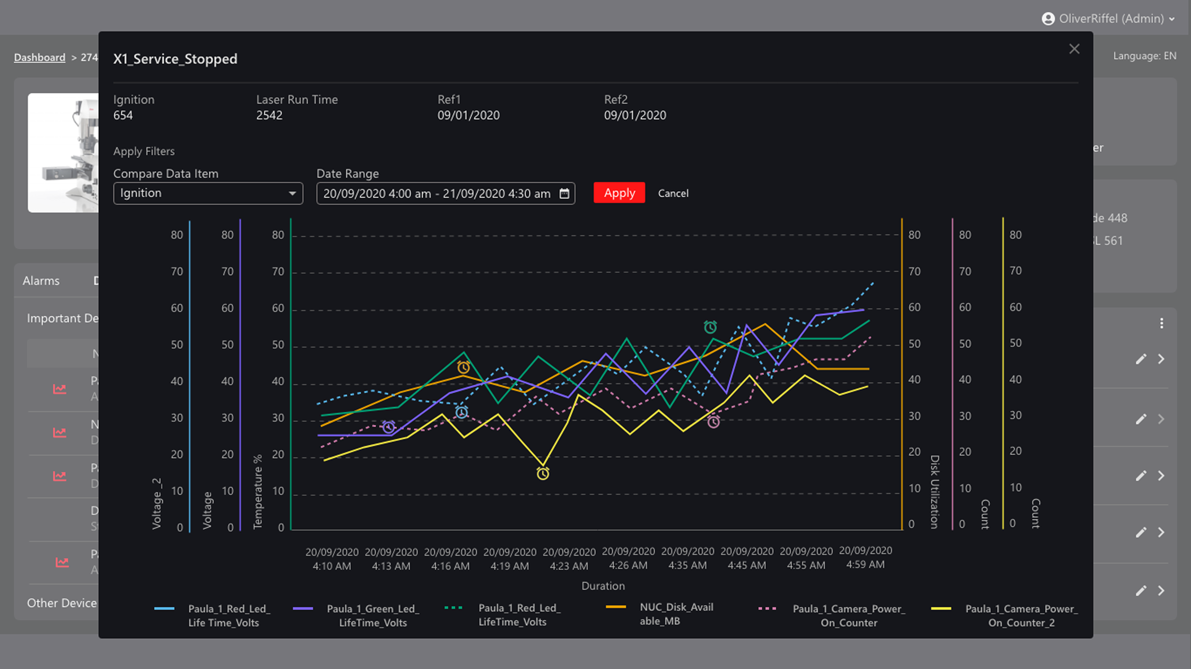
Task: Open the calendar icon in Date Range
Action: coord(564,193)
